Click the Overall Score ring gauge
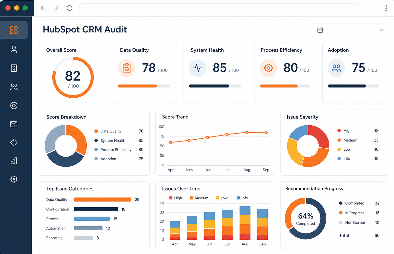Viewport: 394px width, 254px height. point(73,77)
